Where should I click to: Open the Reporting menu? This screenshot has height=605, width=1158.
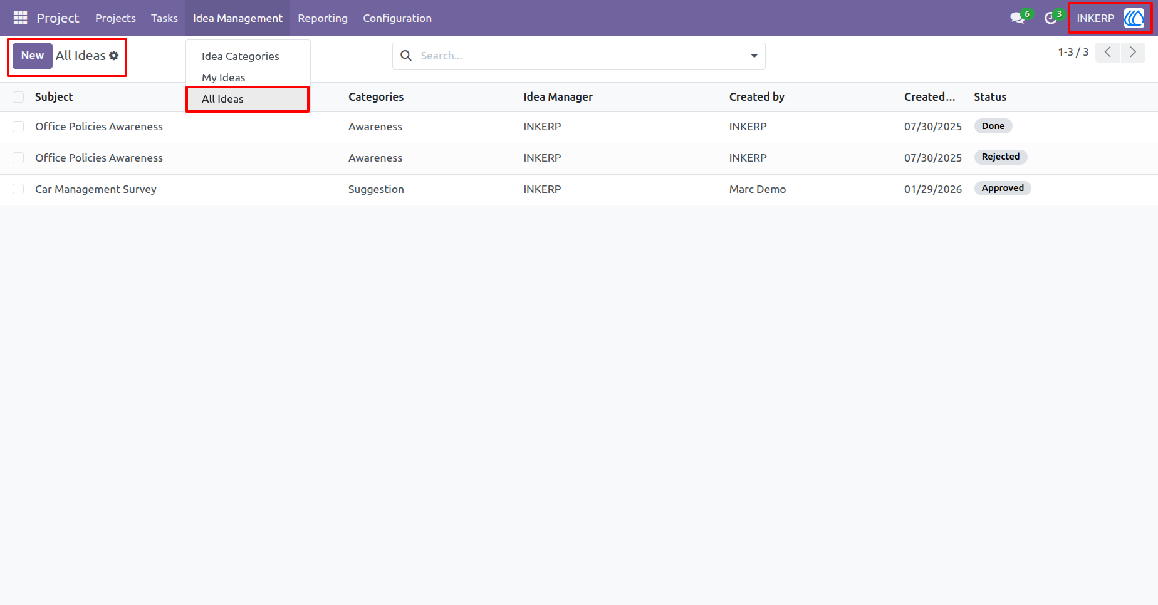(x=323, y=18)
